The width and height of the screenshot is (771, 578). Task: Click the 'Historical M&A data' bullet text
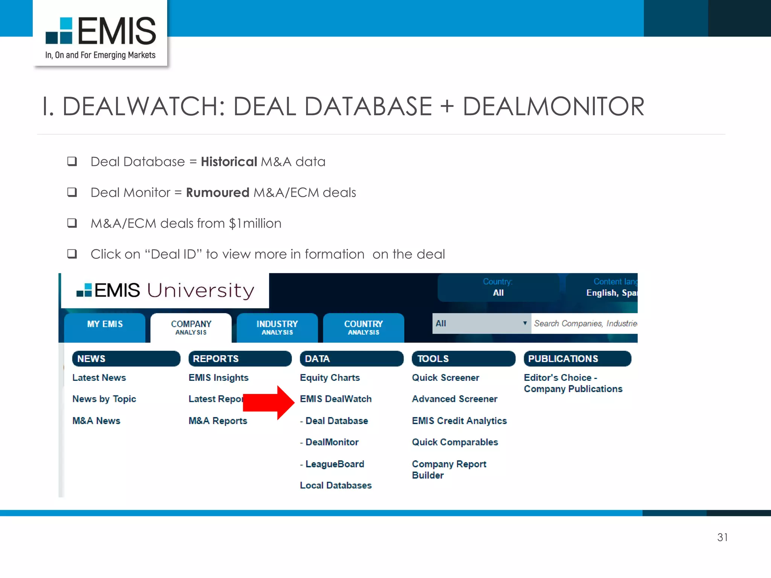(208, 161)
